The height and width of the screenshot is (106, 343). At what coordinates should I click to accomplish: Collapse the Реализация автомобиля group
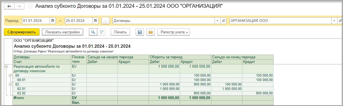click(x=6, y=67)
